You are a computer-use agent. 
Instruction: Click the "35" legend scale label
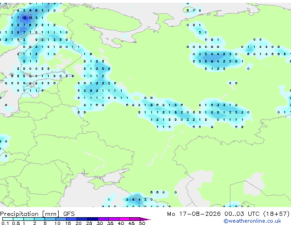point(110,223)
